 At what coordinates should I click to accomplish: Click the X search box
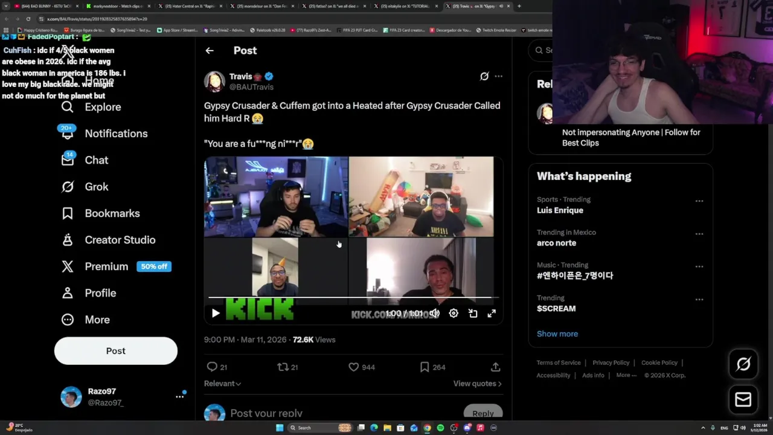(x=540, y=50)
